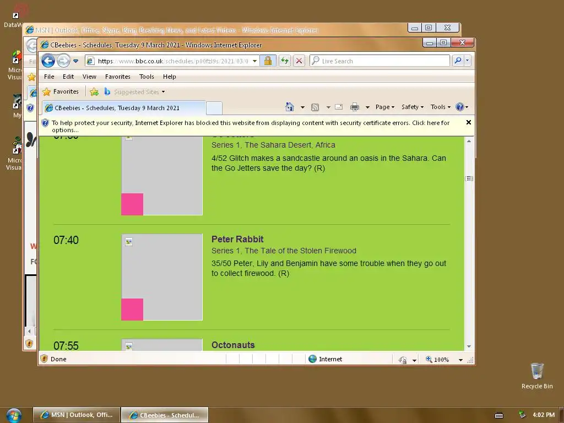The height and width of the screenshot is (423, 564).
Task: Click the system tray network icon
Action: click(x=522, y=415)
